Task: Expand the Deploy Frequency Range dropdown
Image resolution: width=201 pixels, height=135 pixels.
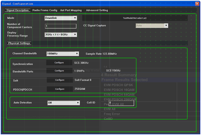Action: point(61,34)
